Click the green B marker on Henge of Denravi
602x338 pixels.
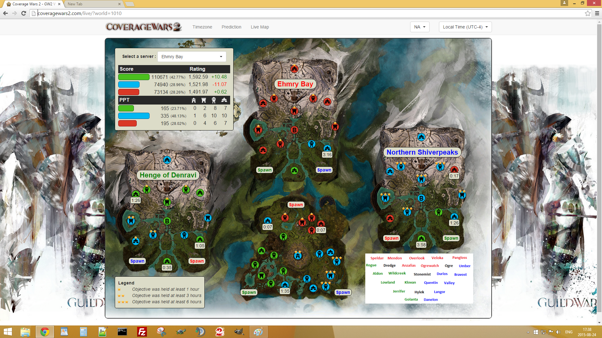pos(167,221)
